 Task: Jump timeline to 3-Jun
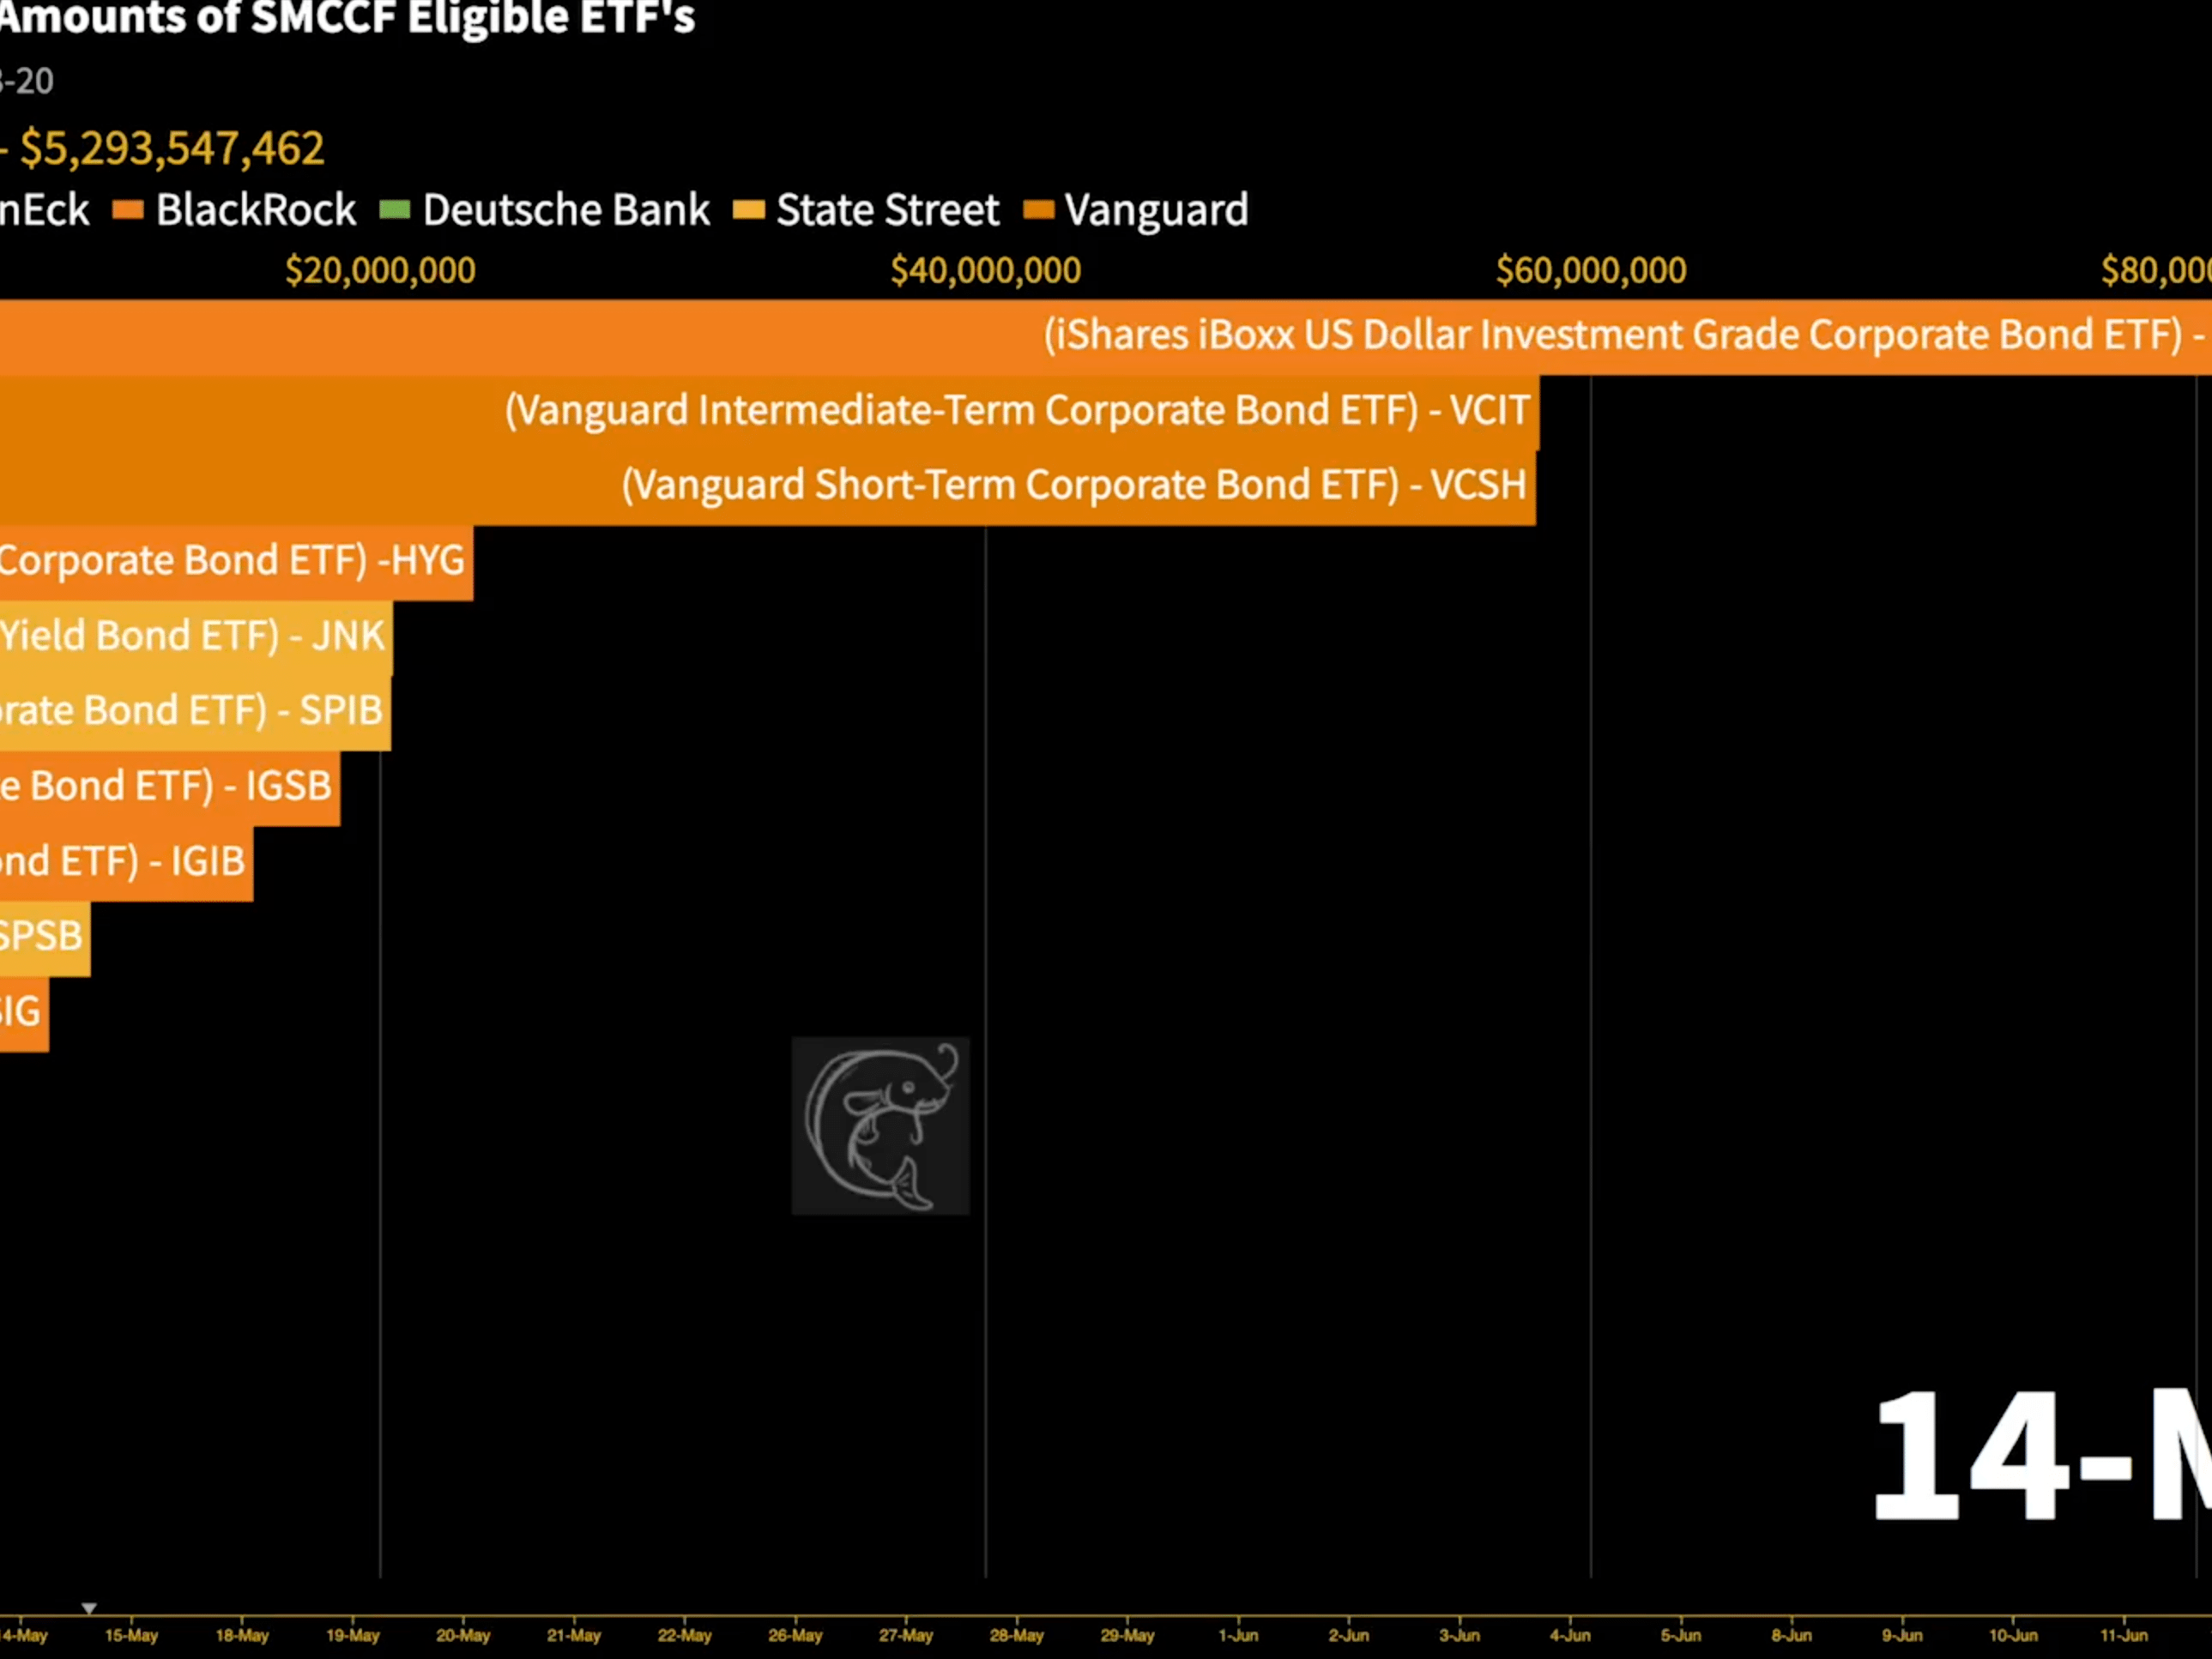point(1459,1636)
